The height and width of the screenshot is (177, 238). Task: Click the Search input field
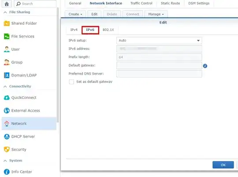point(35,4)
